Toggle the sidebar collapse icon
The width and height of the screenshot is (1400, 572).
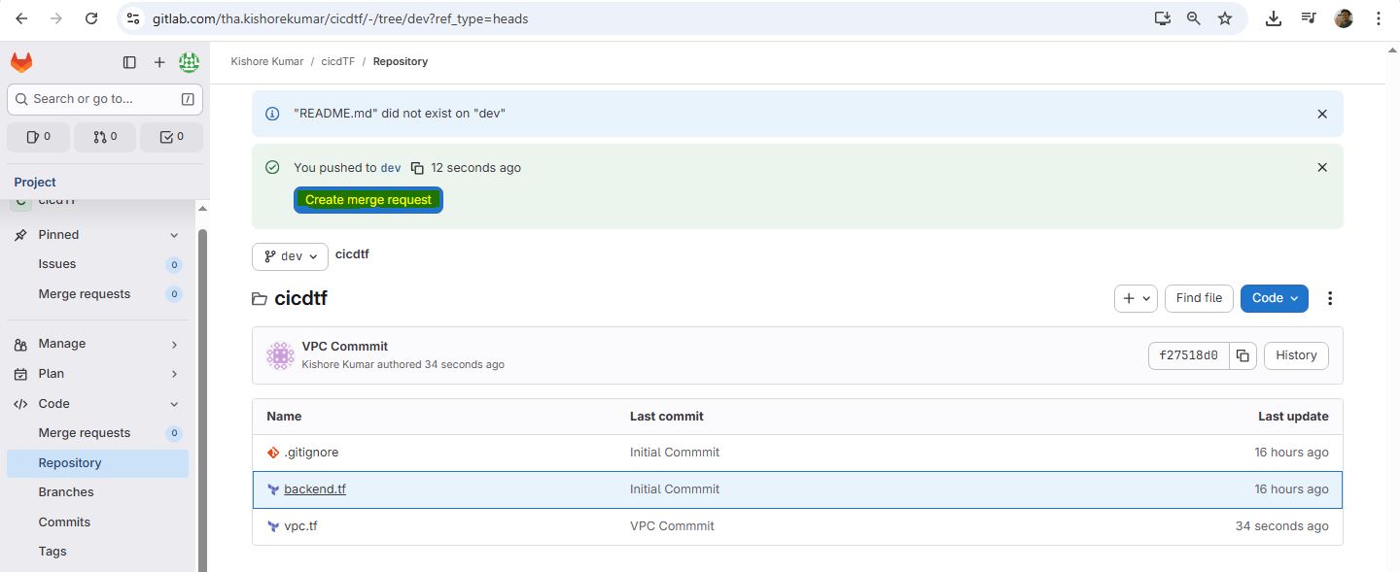pyautogui.click(x=129, y=62)
